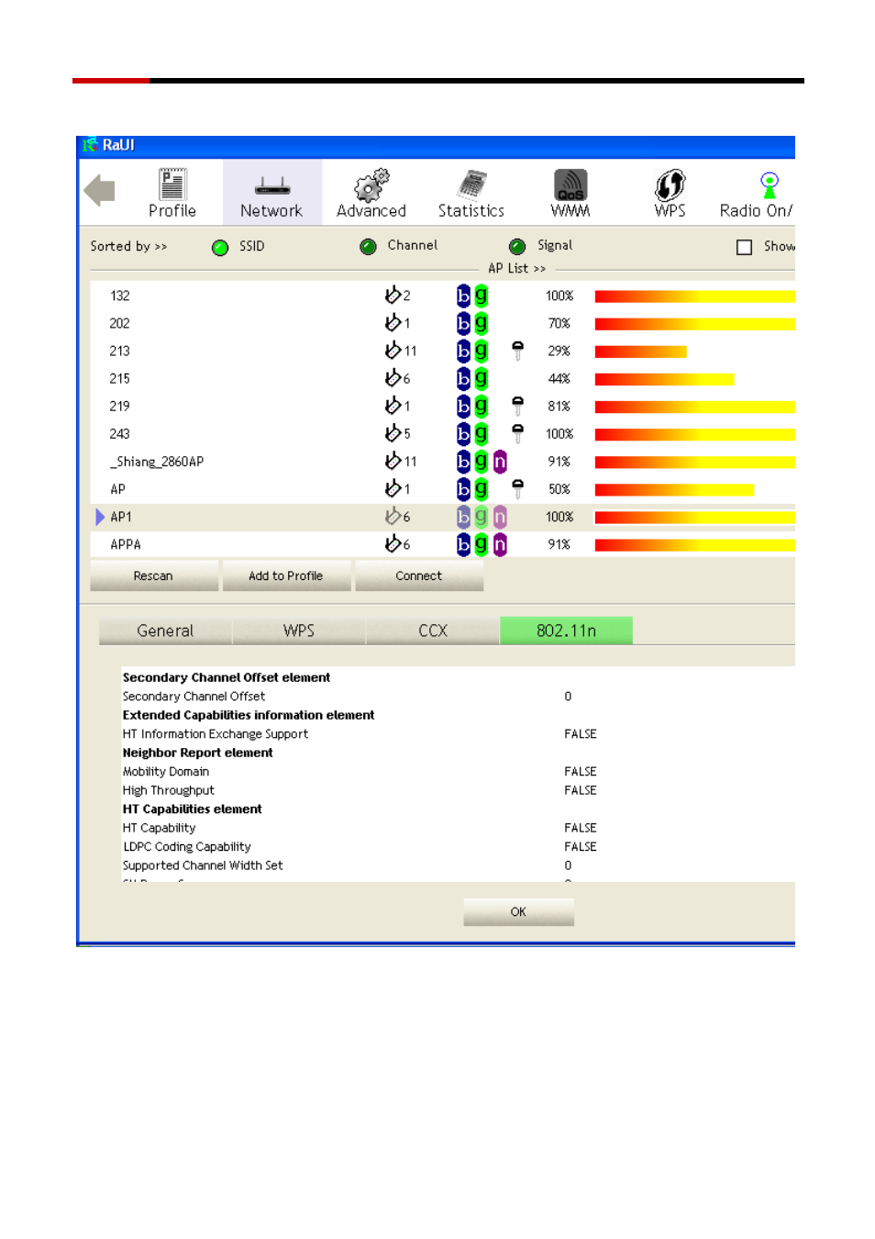Open the WMM QoS icon

point(570,184)
